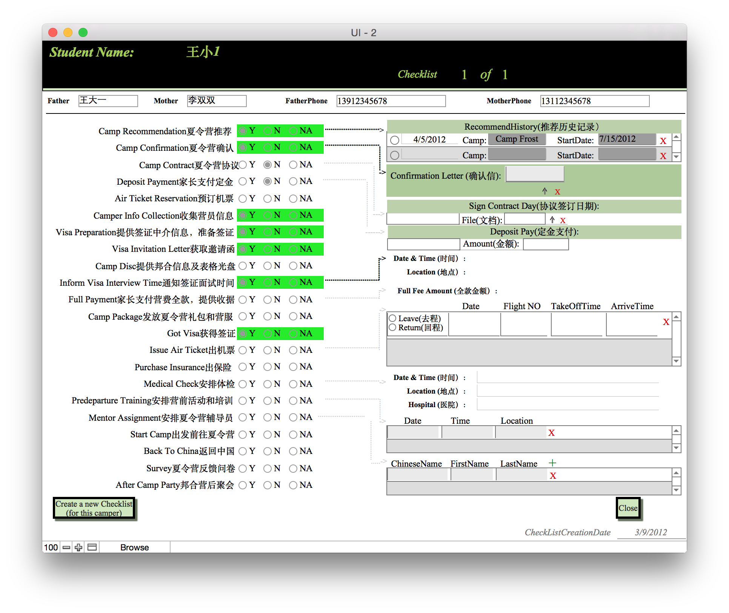Click upload arrow next to contract File field
Image resolution: width=729 pixels, height=613 pixels.
pyautogui.click(x=552, y=220)
